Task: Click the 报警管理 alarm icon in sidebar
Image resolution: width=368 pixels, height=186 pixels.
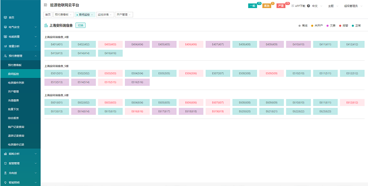Action: point(5,163)
